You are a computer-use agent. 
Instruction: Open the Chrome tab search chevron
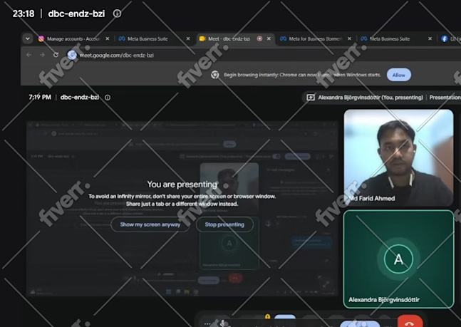pos(28,38)
